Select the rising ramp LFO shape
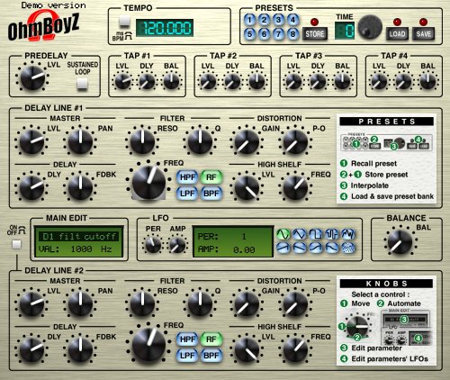This screenshot has height=380, width=450. [x=283, y=248]
